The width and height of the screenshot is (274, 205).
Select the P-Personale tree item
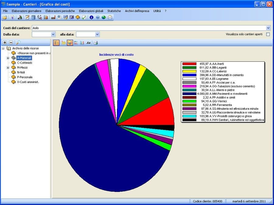tap(25, 77)
